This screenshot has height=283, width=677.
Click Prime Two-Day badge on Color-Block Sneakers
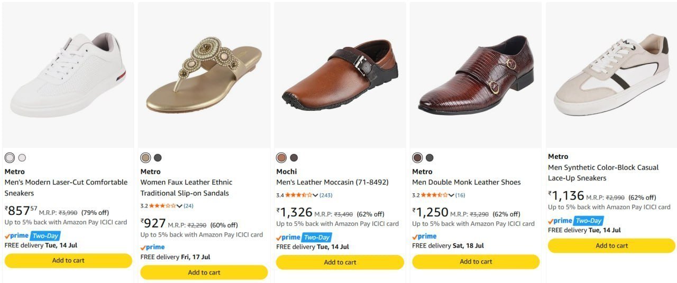(575, 221)
